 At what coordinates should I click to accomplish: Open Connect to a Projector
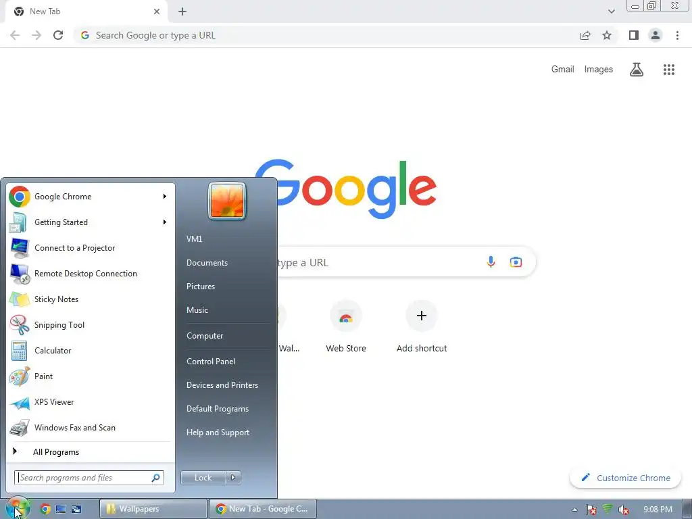89,247
